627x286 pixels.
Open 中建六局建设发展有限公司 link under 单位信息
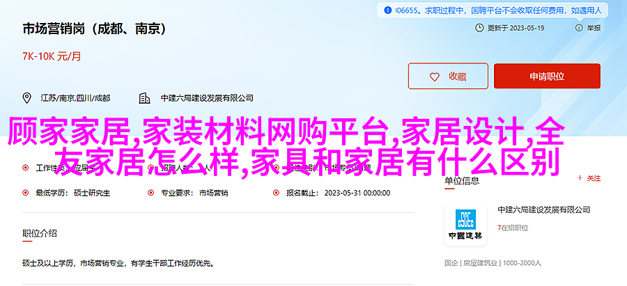[544, 209]
